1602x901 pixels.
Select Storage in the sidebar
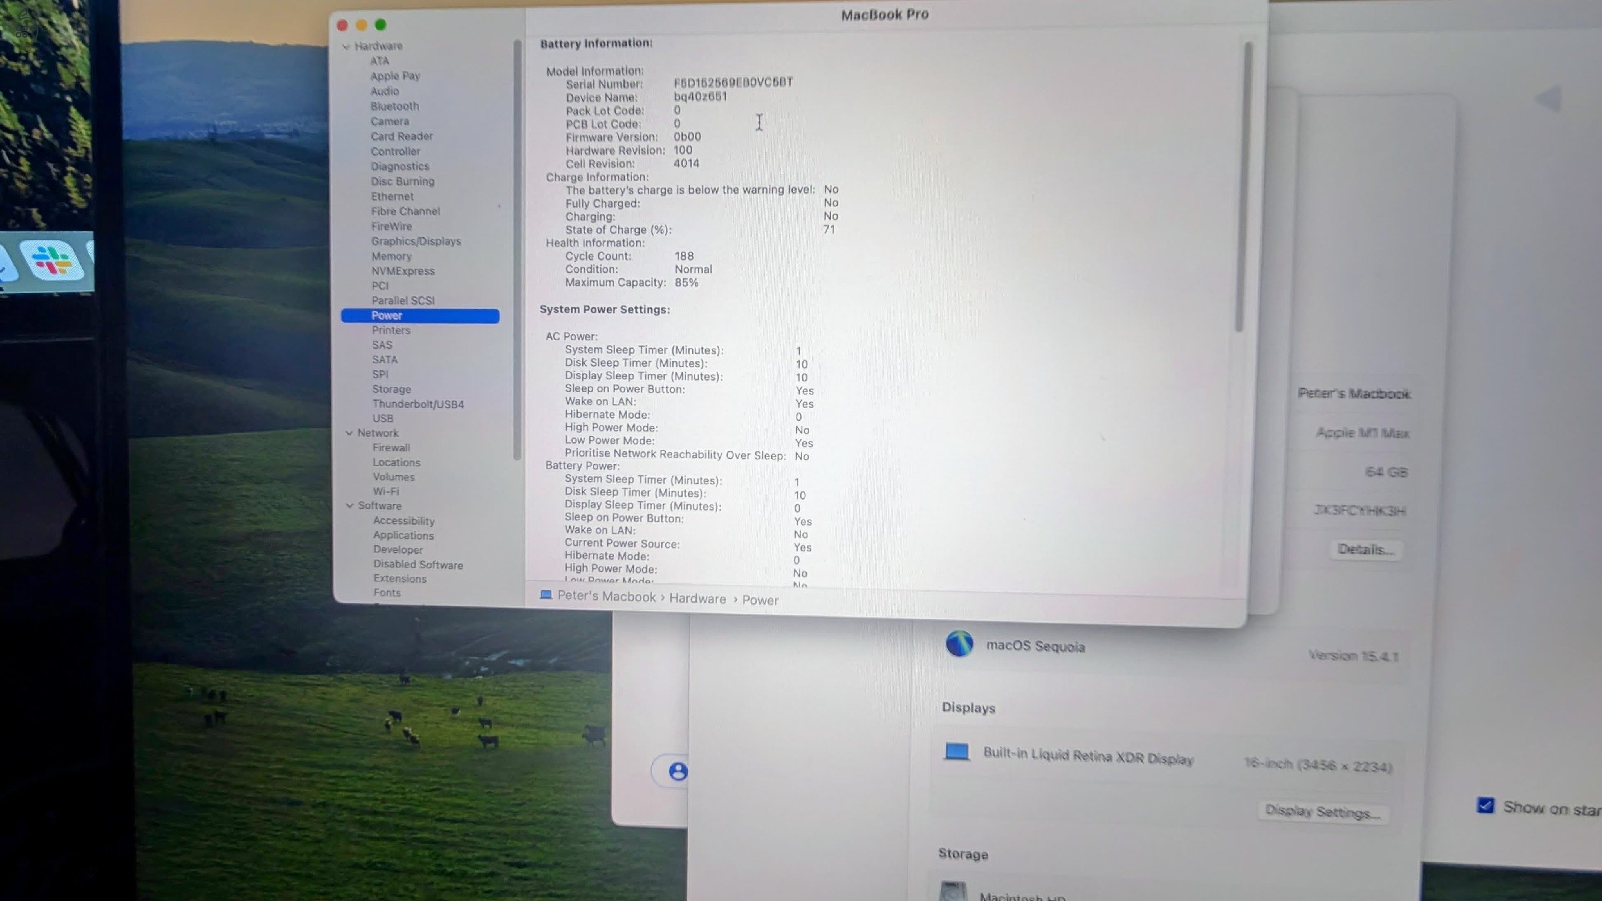pos(391,389)
